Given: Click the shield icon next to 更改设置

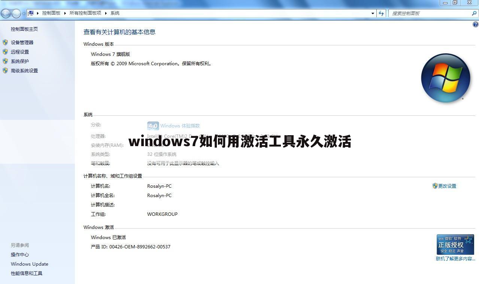Looking at the screenshot, I should [435, 186].
